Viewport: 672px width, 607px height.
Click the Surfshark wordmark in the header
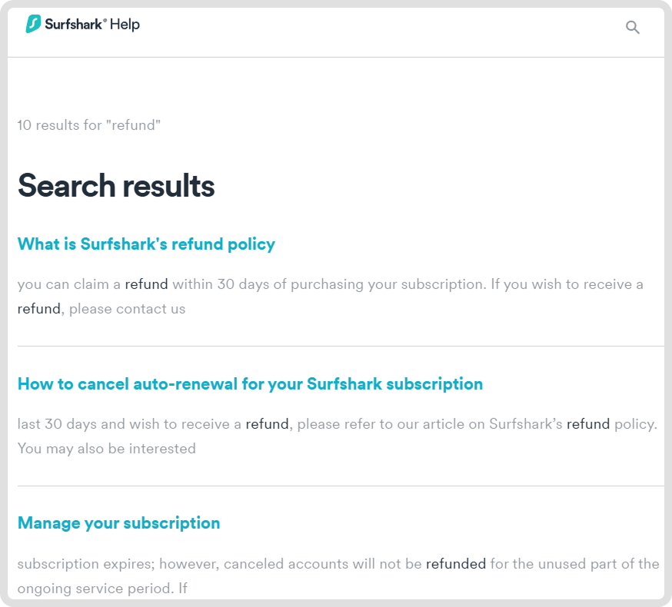tap(75, 25)
